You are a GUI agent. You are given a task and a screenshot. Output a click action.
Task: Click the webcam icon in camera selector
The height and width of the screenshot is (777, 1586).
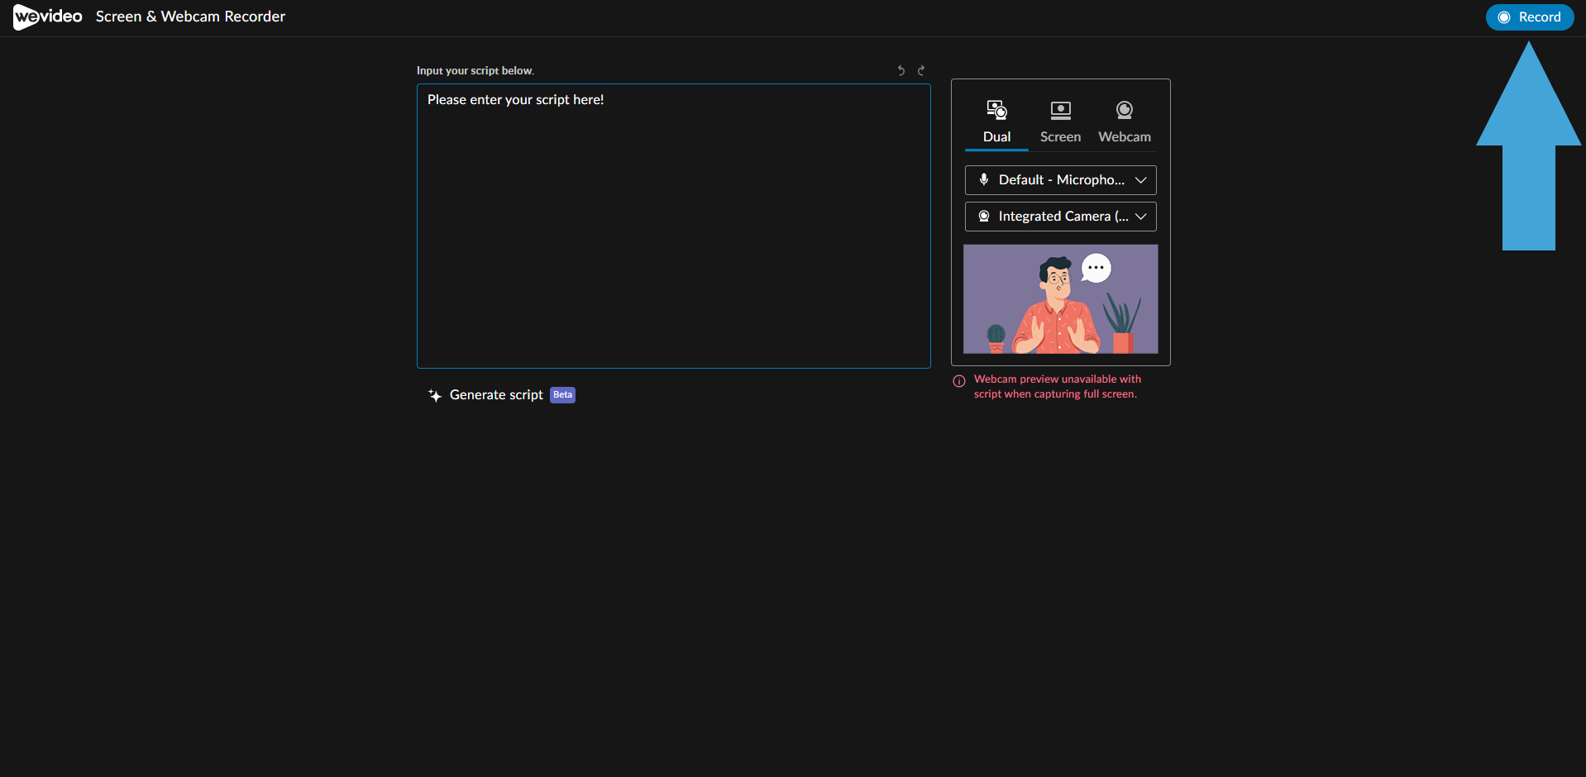click(984, 217)
